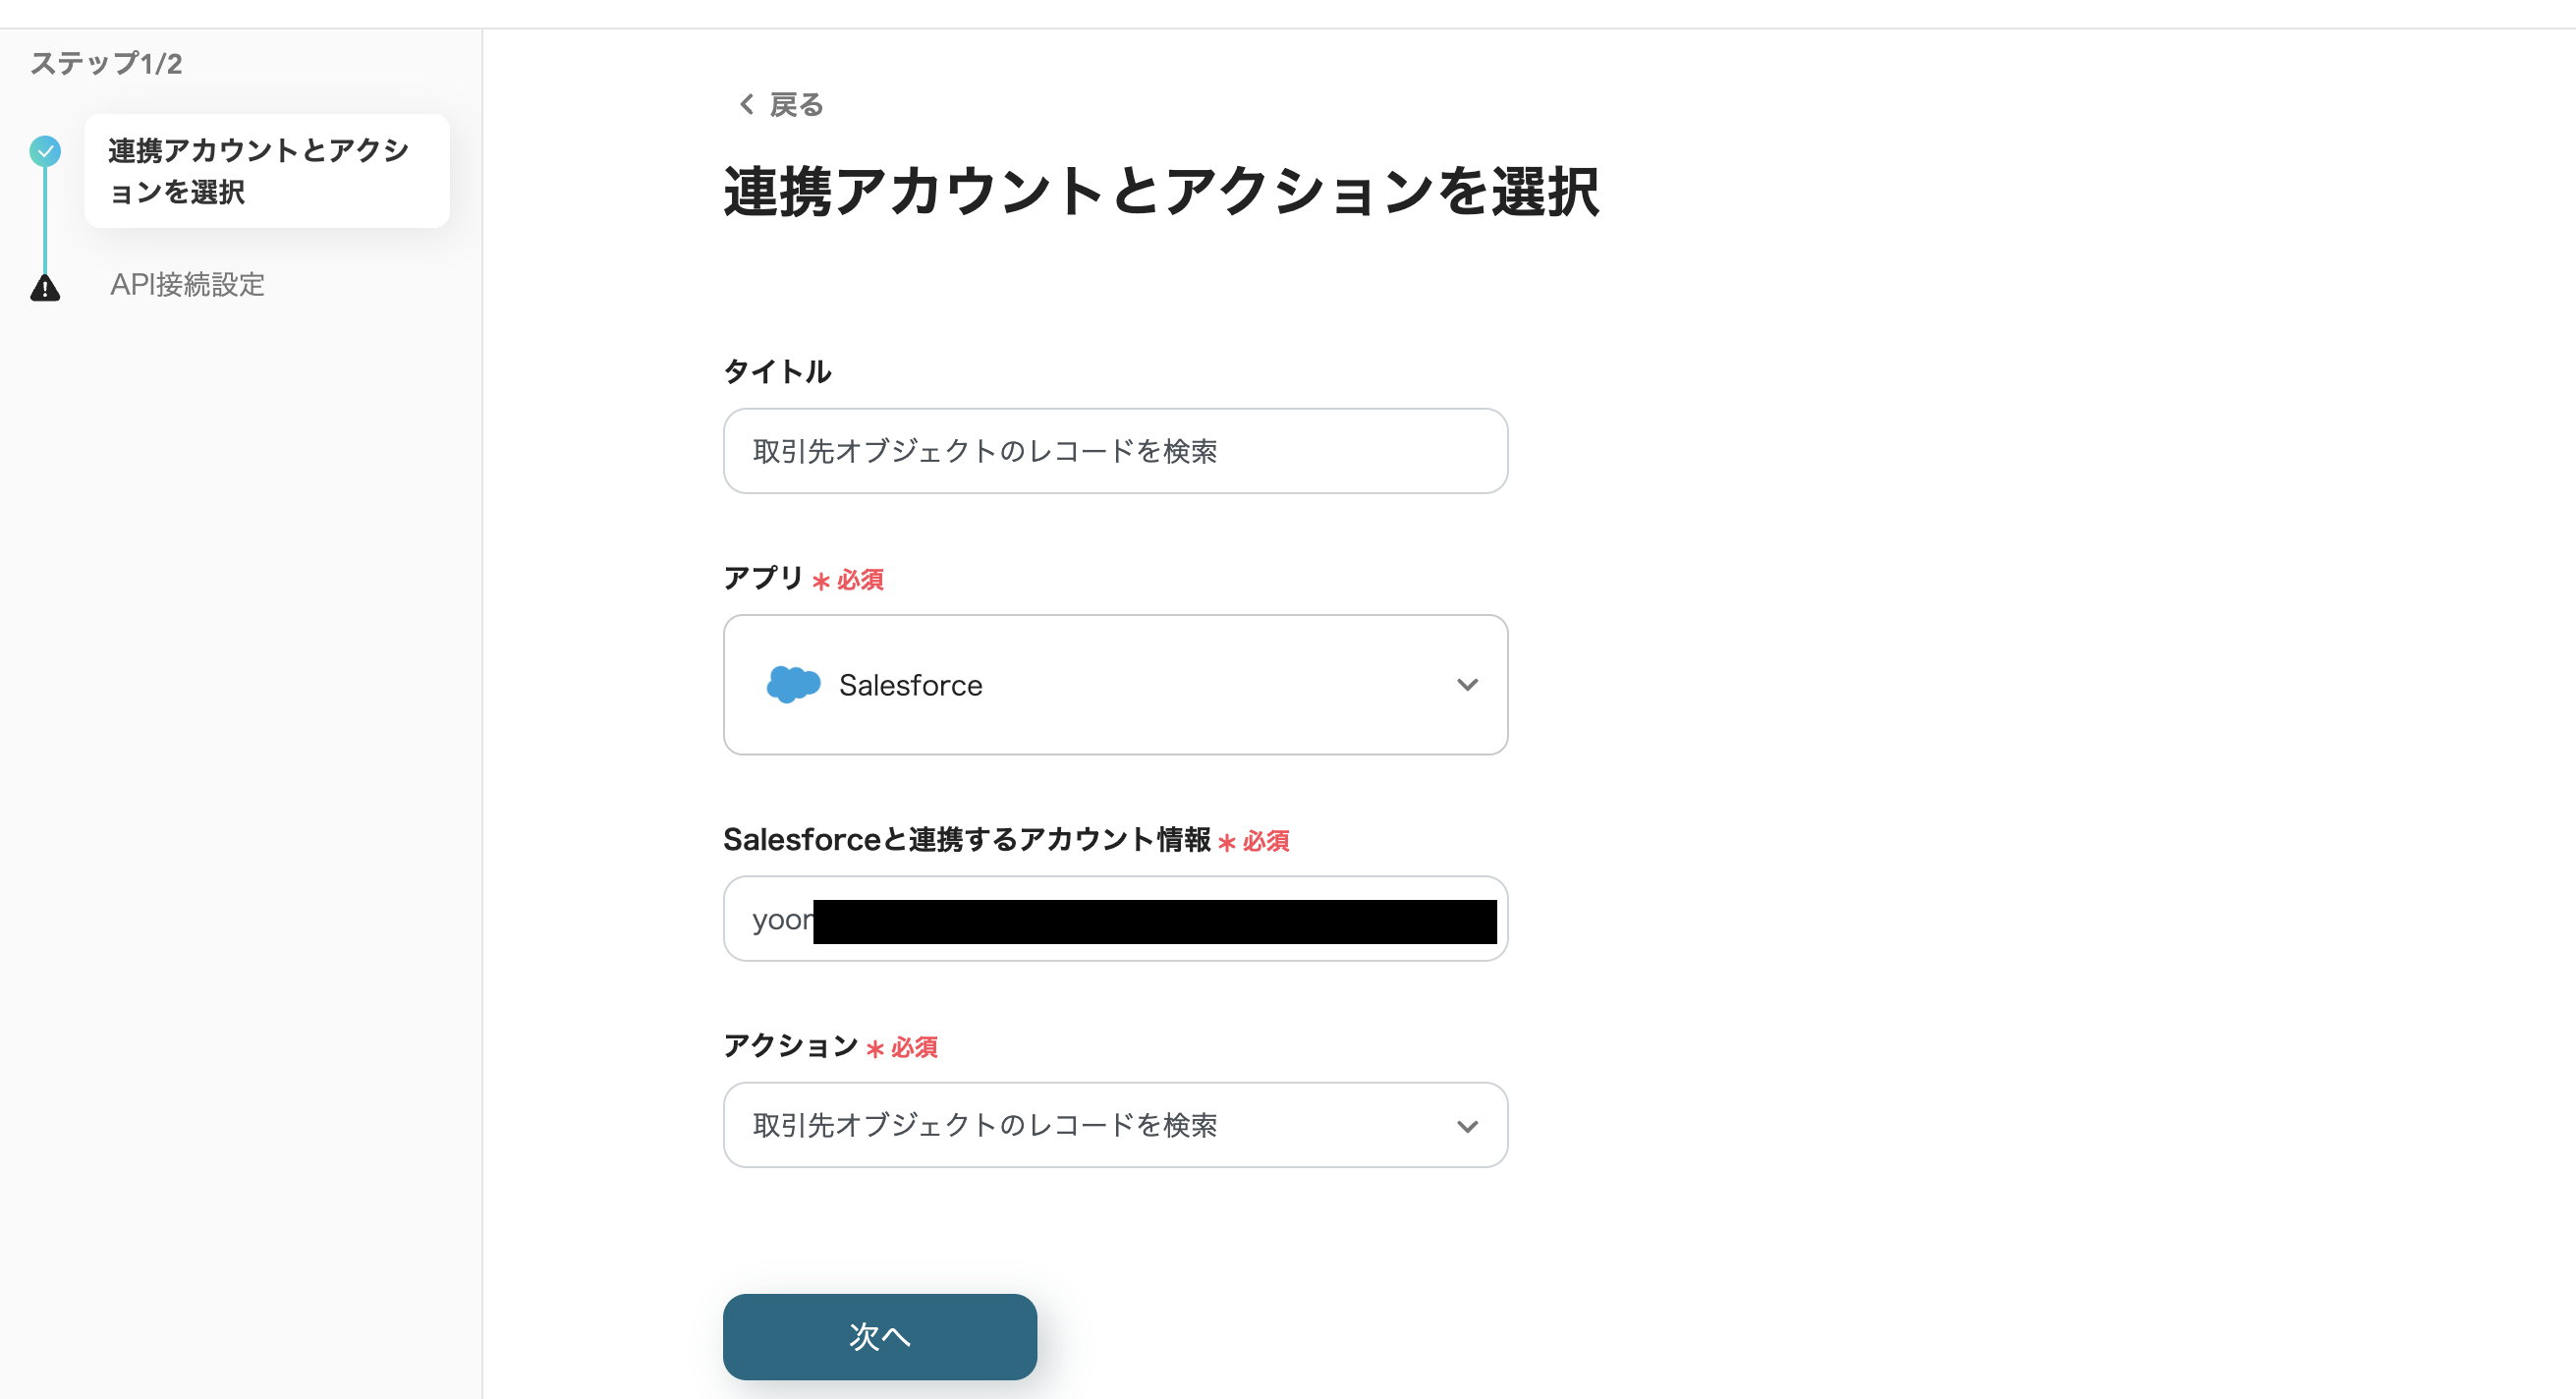Click the タイトル input field
Screen dimensions: 2576x1399
point(1115,451)
